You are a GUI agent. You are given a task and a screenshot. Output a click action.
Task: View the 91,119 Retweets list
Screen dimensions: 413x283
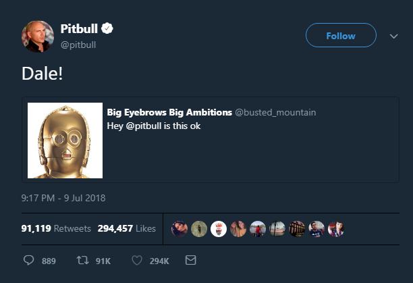point(56,229)
